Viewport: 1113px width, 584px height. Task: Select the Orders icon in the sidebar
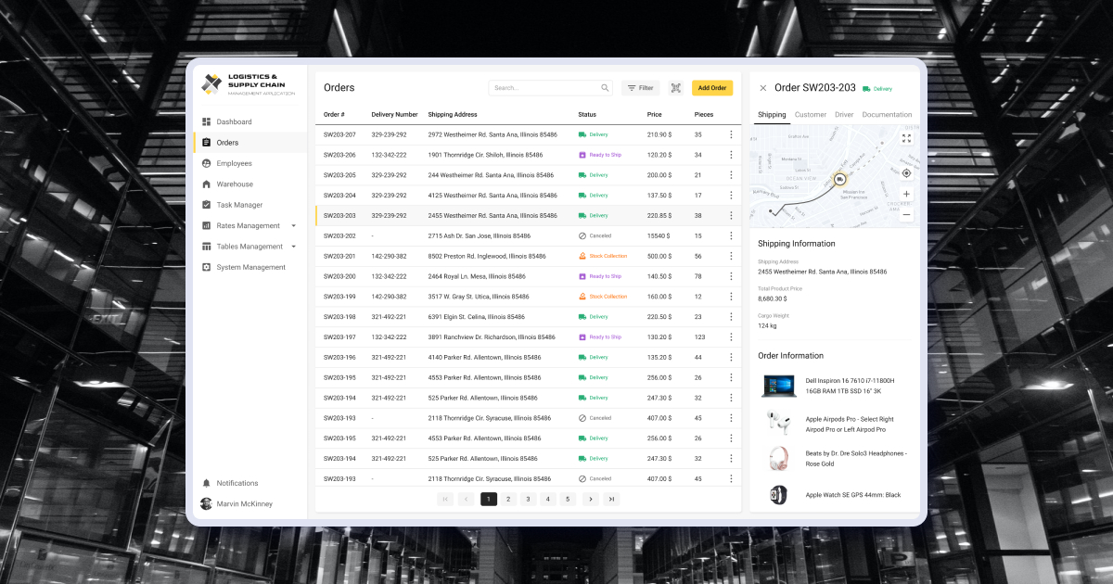click(x=206, y=143)
